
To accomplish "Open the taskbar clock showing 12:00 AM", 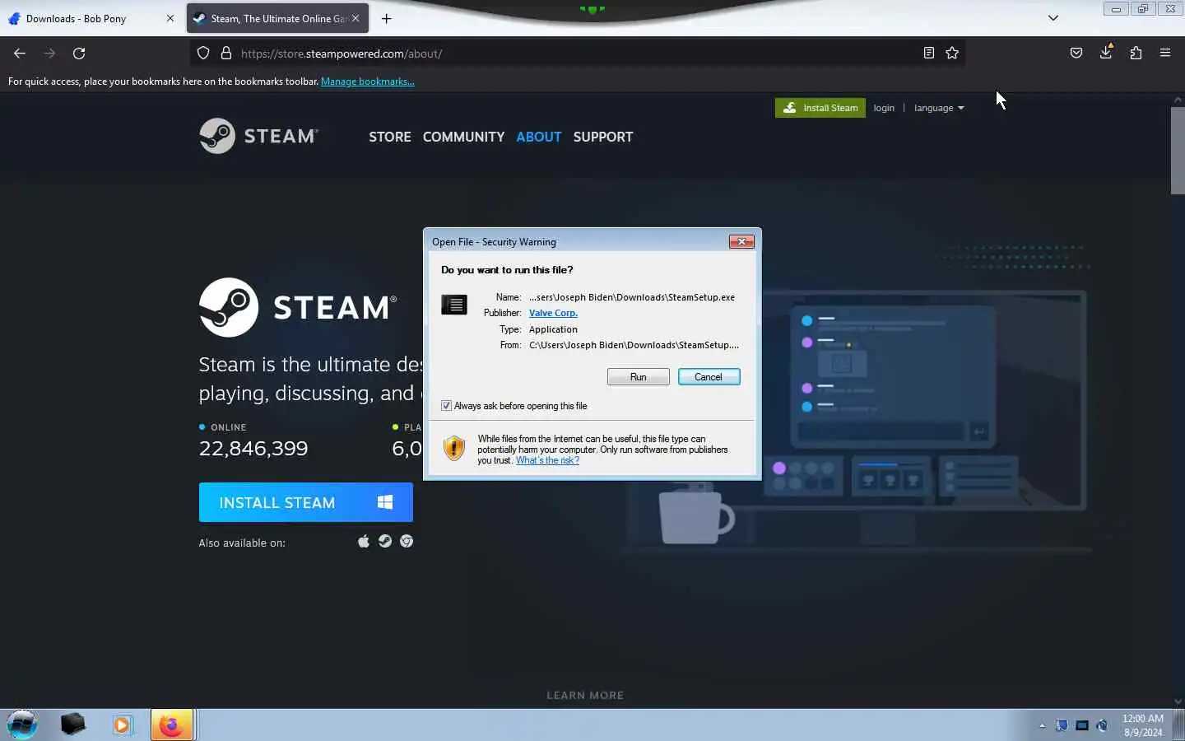I will (x=1143, y=725).
